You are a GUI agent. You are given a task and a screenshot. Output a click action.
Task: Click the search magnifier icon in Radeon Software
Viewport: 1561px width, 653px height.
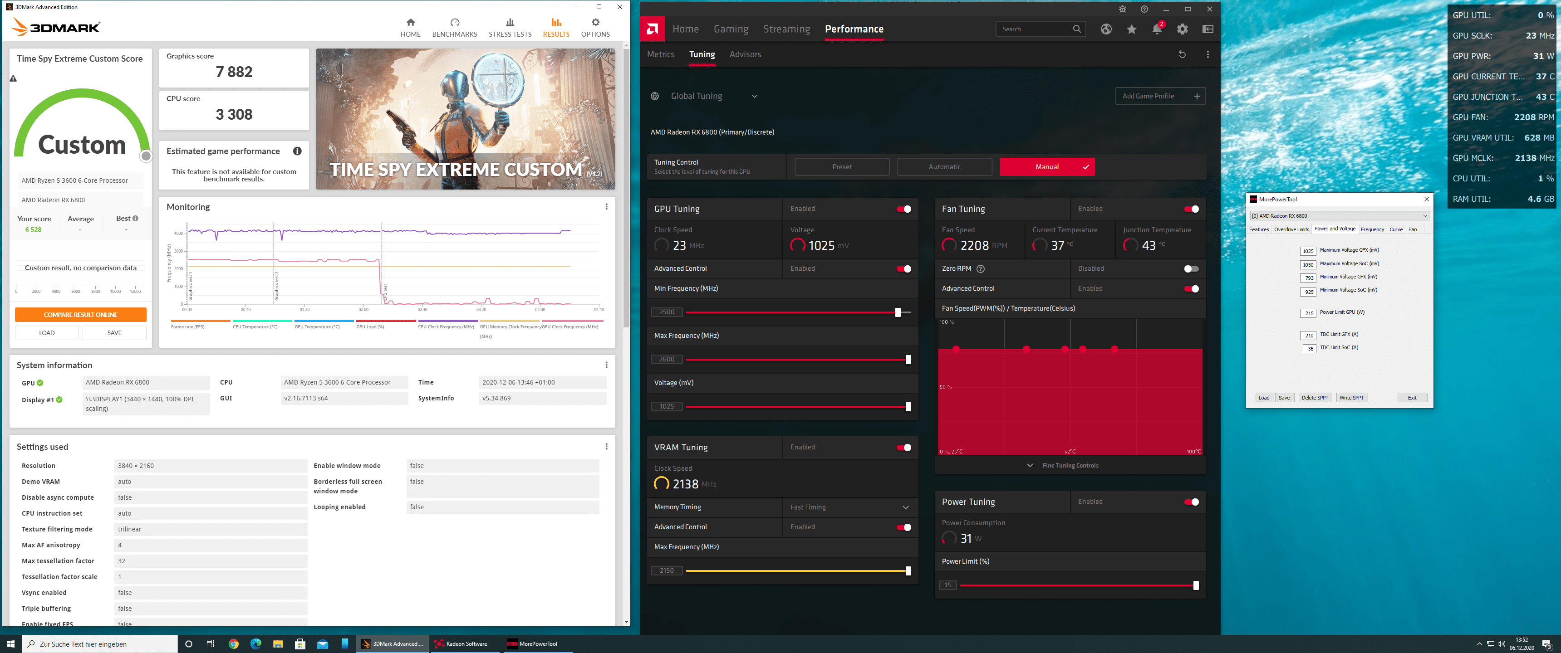tap(1076, 29)
